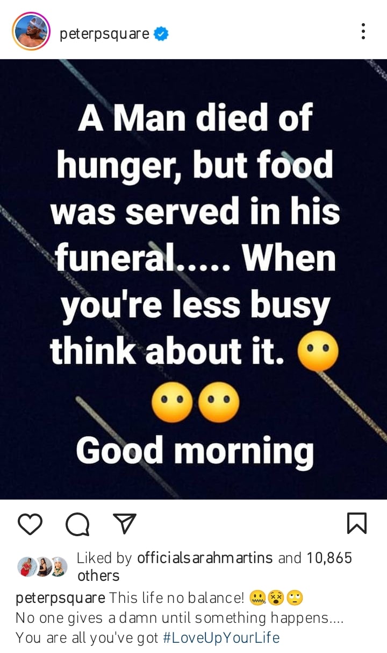This screenshot has height=653, width=387.
Task: Open comments via speech bubble icon
Action: 77,523
